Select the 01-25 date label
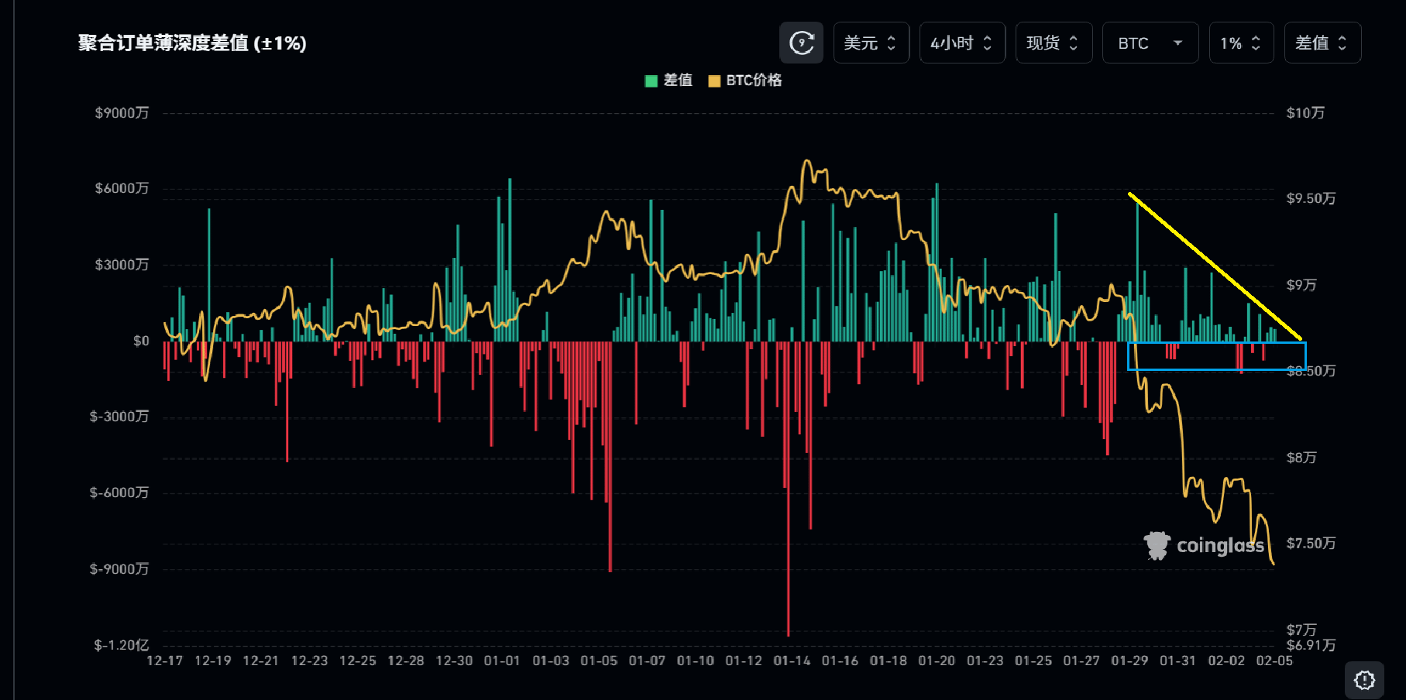The height and width of the screenshot is (700, 1406). [x=1033, y=661]
